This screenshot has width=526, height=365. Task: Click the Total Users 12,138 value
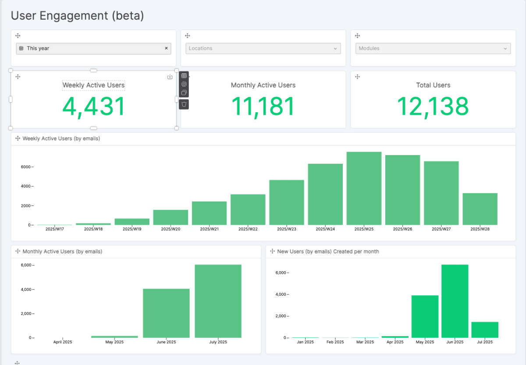tap(433, 106)
